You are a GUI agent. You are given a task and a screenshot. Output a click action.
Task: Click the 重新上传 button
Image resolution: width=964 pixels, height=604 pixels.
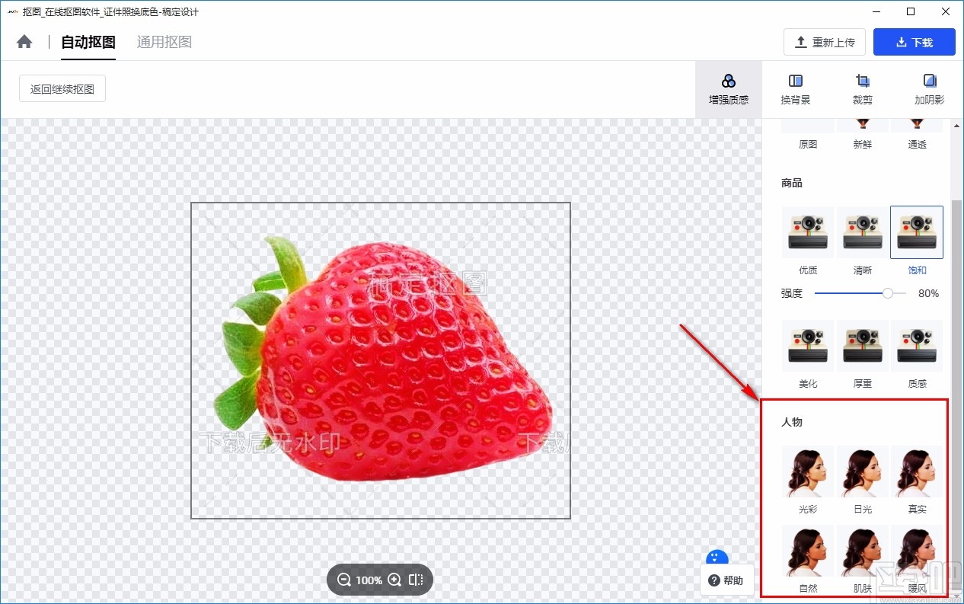point(825,42)
